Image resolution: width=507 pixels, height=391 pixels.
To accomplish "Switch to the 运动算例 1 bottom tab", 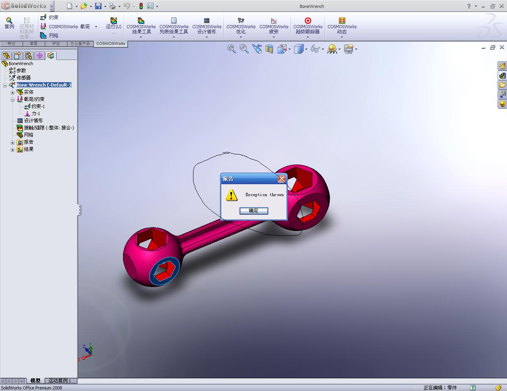I will tap(60, 381).
